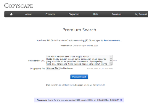Open the Premium API link
Viewport: 148px width, 112px height.
point(100,85)
